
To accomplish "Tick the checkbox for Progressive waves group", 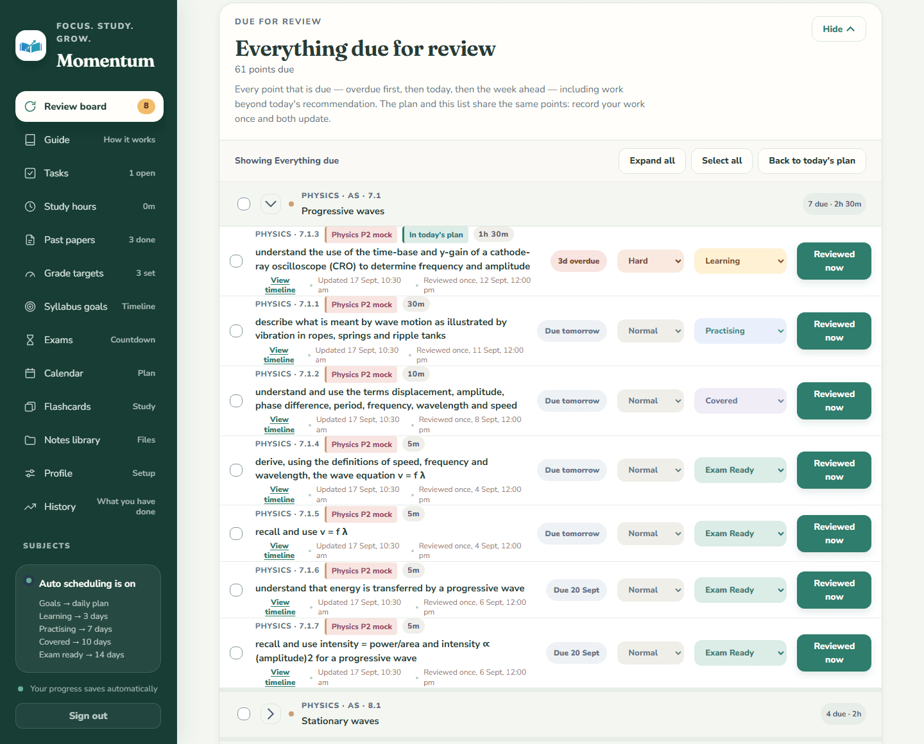I will [244, 204].
